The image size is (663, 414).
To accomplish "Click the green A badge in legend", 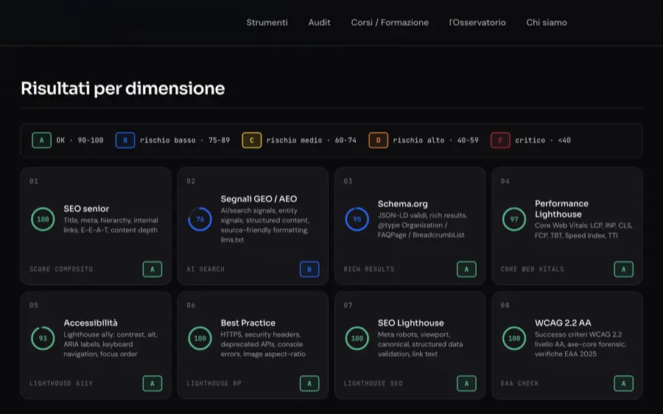I will pos(41,140).
